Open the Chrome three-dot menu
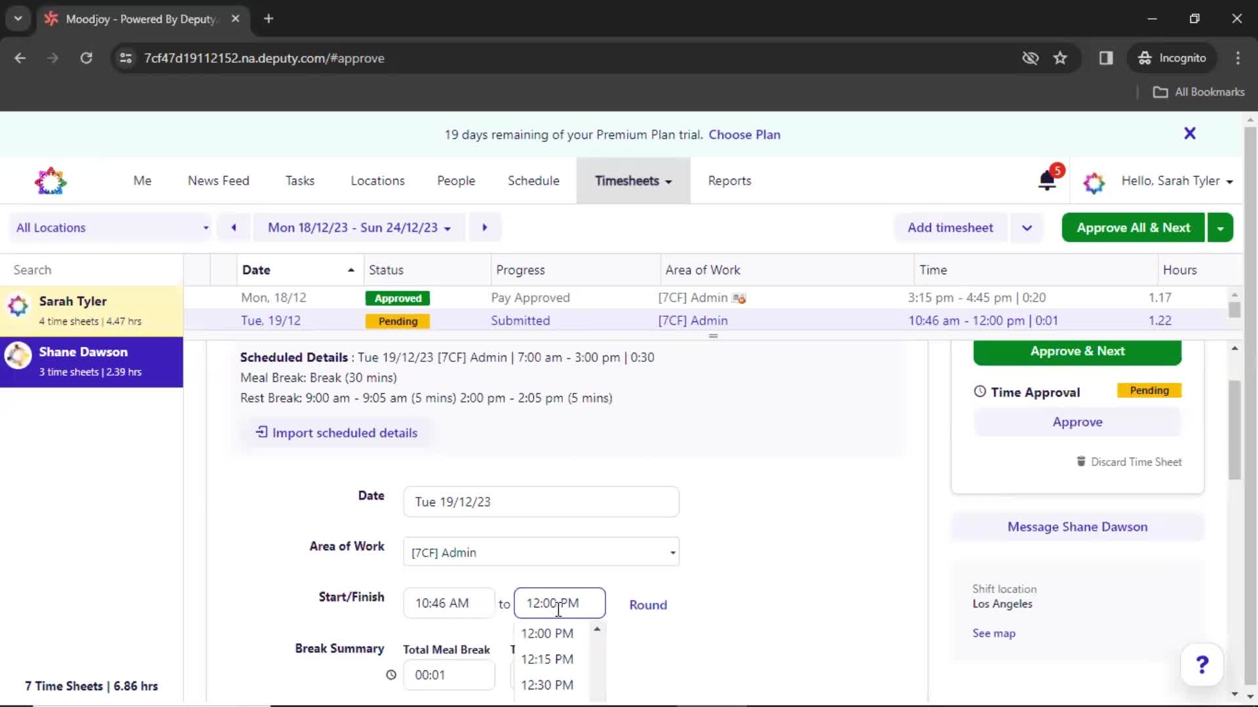This screenshot has width=1258, height=707. pyautogui.click(x=1238, y=58)
